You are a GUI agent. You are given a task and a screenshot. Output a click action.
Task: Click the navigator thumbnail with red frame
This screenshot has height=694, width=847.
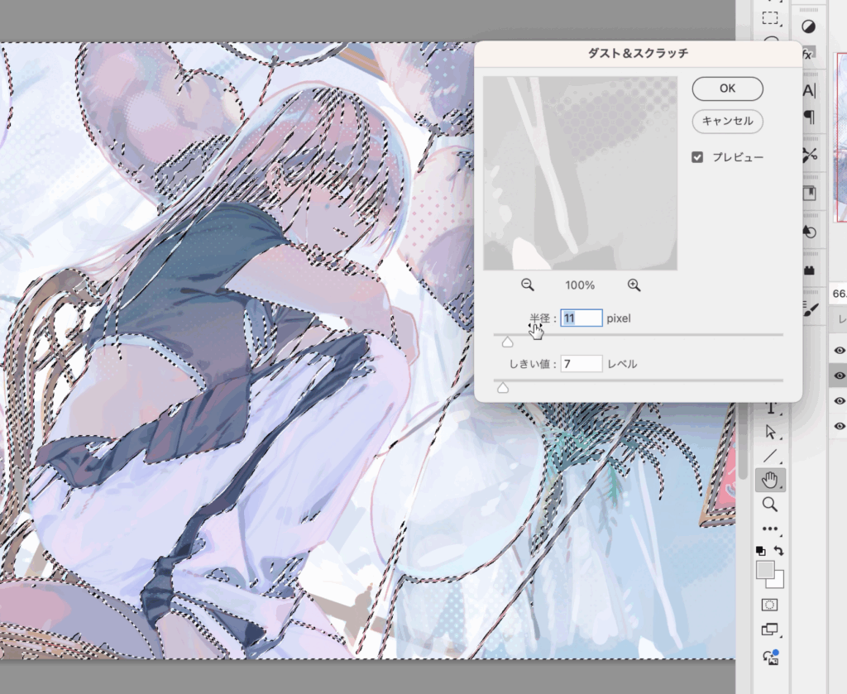tap(841, 137)
